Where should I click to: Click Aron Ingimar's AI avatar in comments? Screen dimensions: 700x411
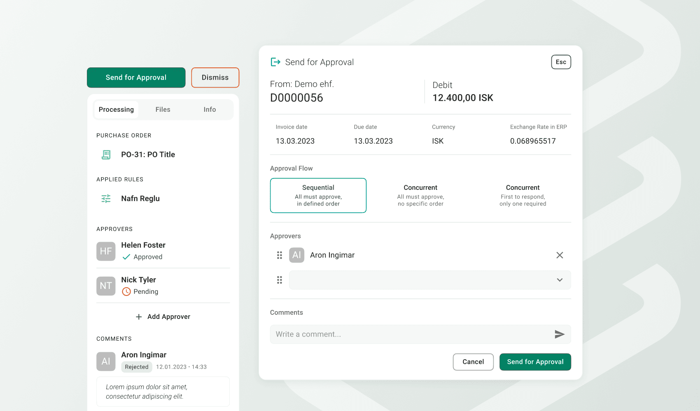(106, 361)
